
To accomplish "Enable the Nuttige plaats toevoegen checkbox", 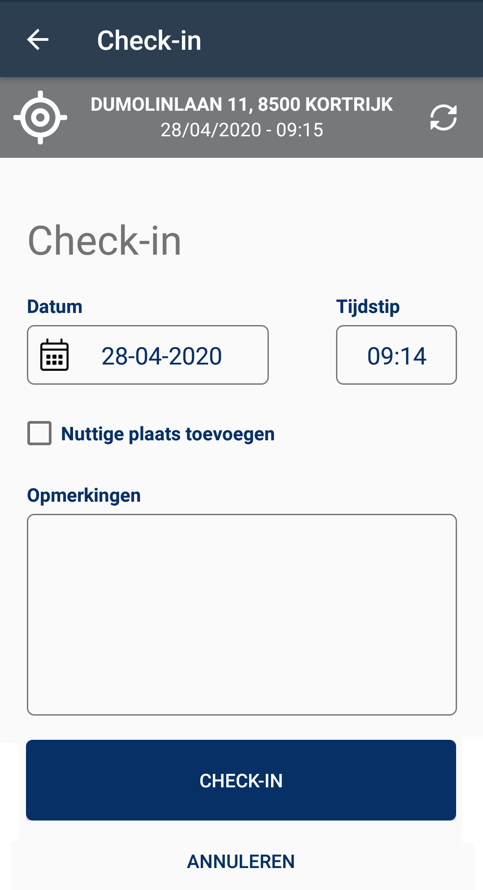I will point(39,433).
